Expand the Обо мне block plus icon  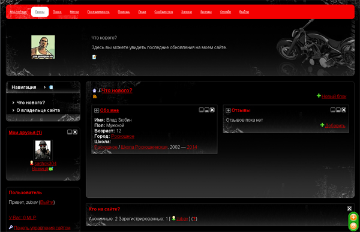point(97,110)
